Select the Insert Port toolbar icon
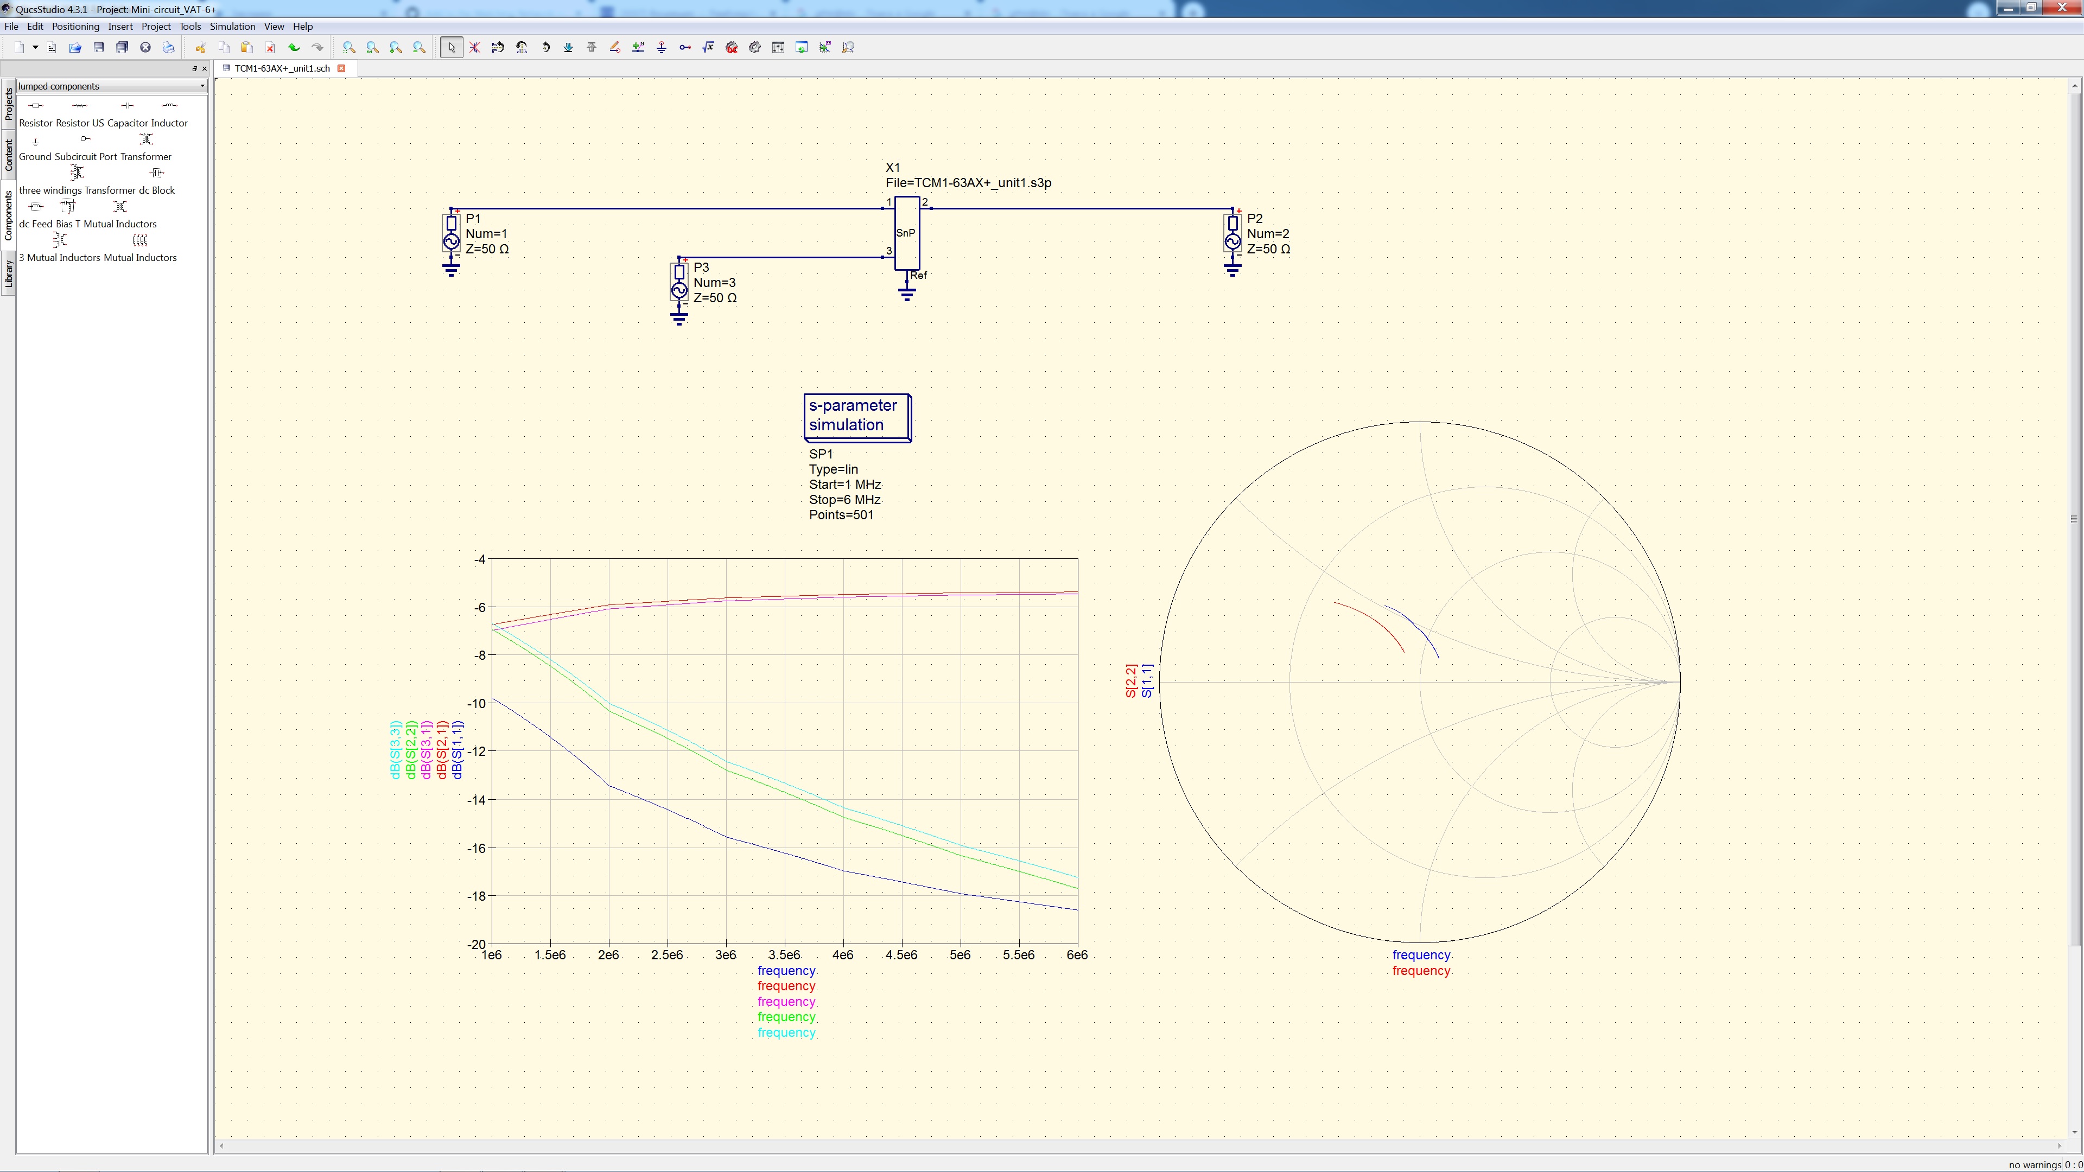This screenshot has height=1172, width=2084. tap(684, 48)
